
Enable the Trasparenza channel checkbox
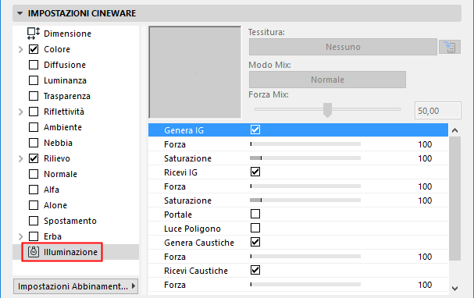(34, 96)
